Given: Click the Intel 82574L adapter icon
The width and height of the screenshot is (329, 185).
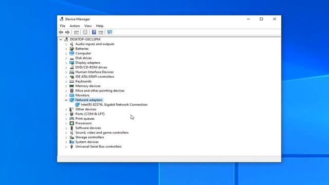Looking at the screenshot, I should [x=77, y=104].
